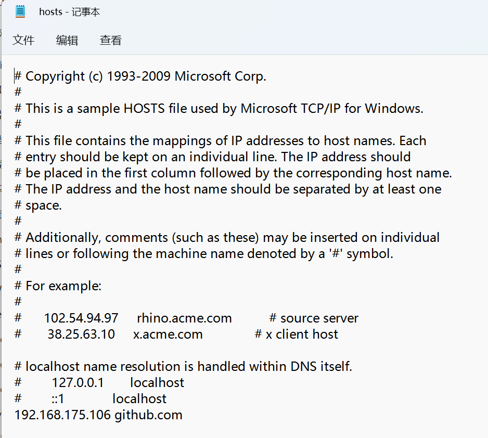Click on 'rhino.acme.com' example host name
The height and width of the screenshot is (438, 488).
pyautogui.click(x=184, y=318)
